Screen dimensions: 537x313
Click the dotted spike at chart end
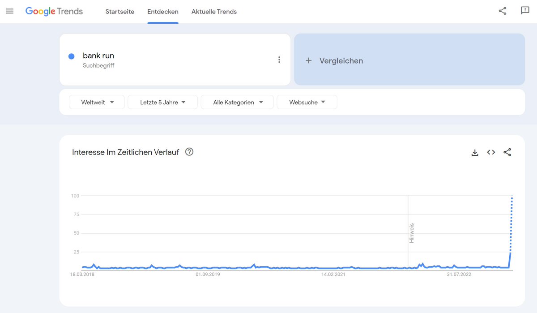click(x=511, y=224)
